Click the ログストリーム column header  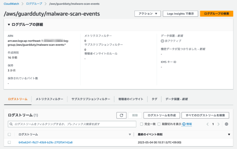[x=28, y=134]
